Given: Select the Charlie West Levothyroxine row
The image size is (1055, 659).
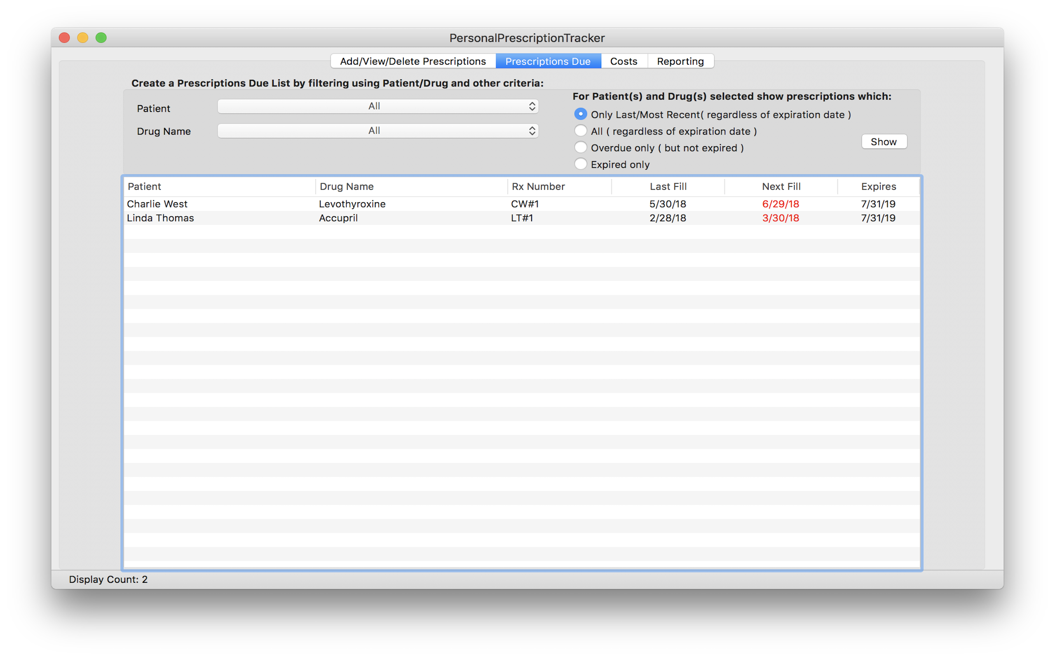Looking at the screenshot, I should coord(352,204).
